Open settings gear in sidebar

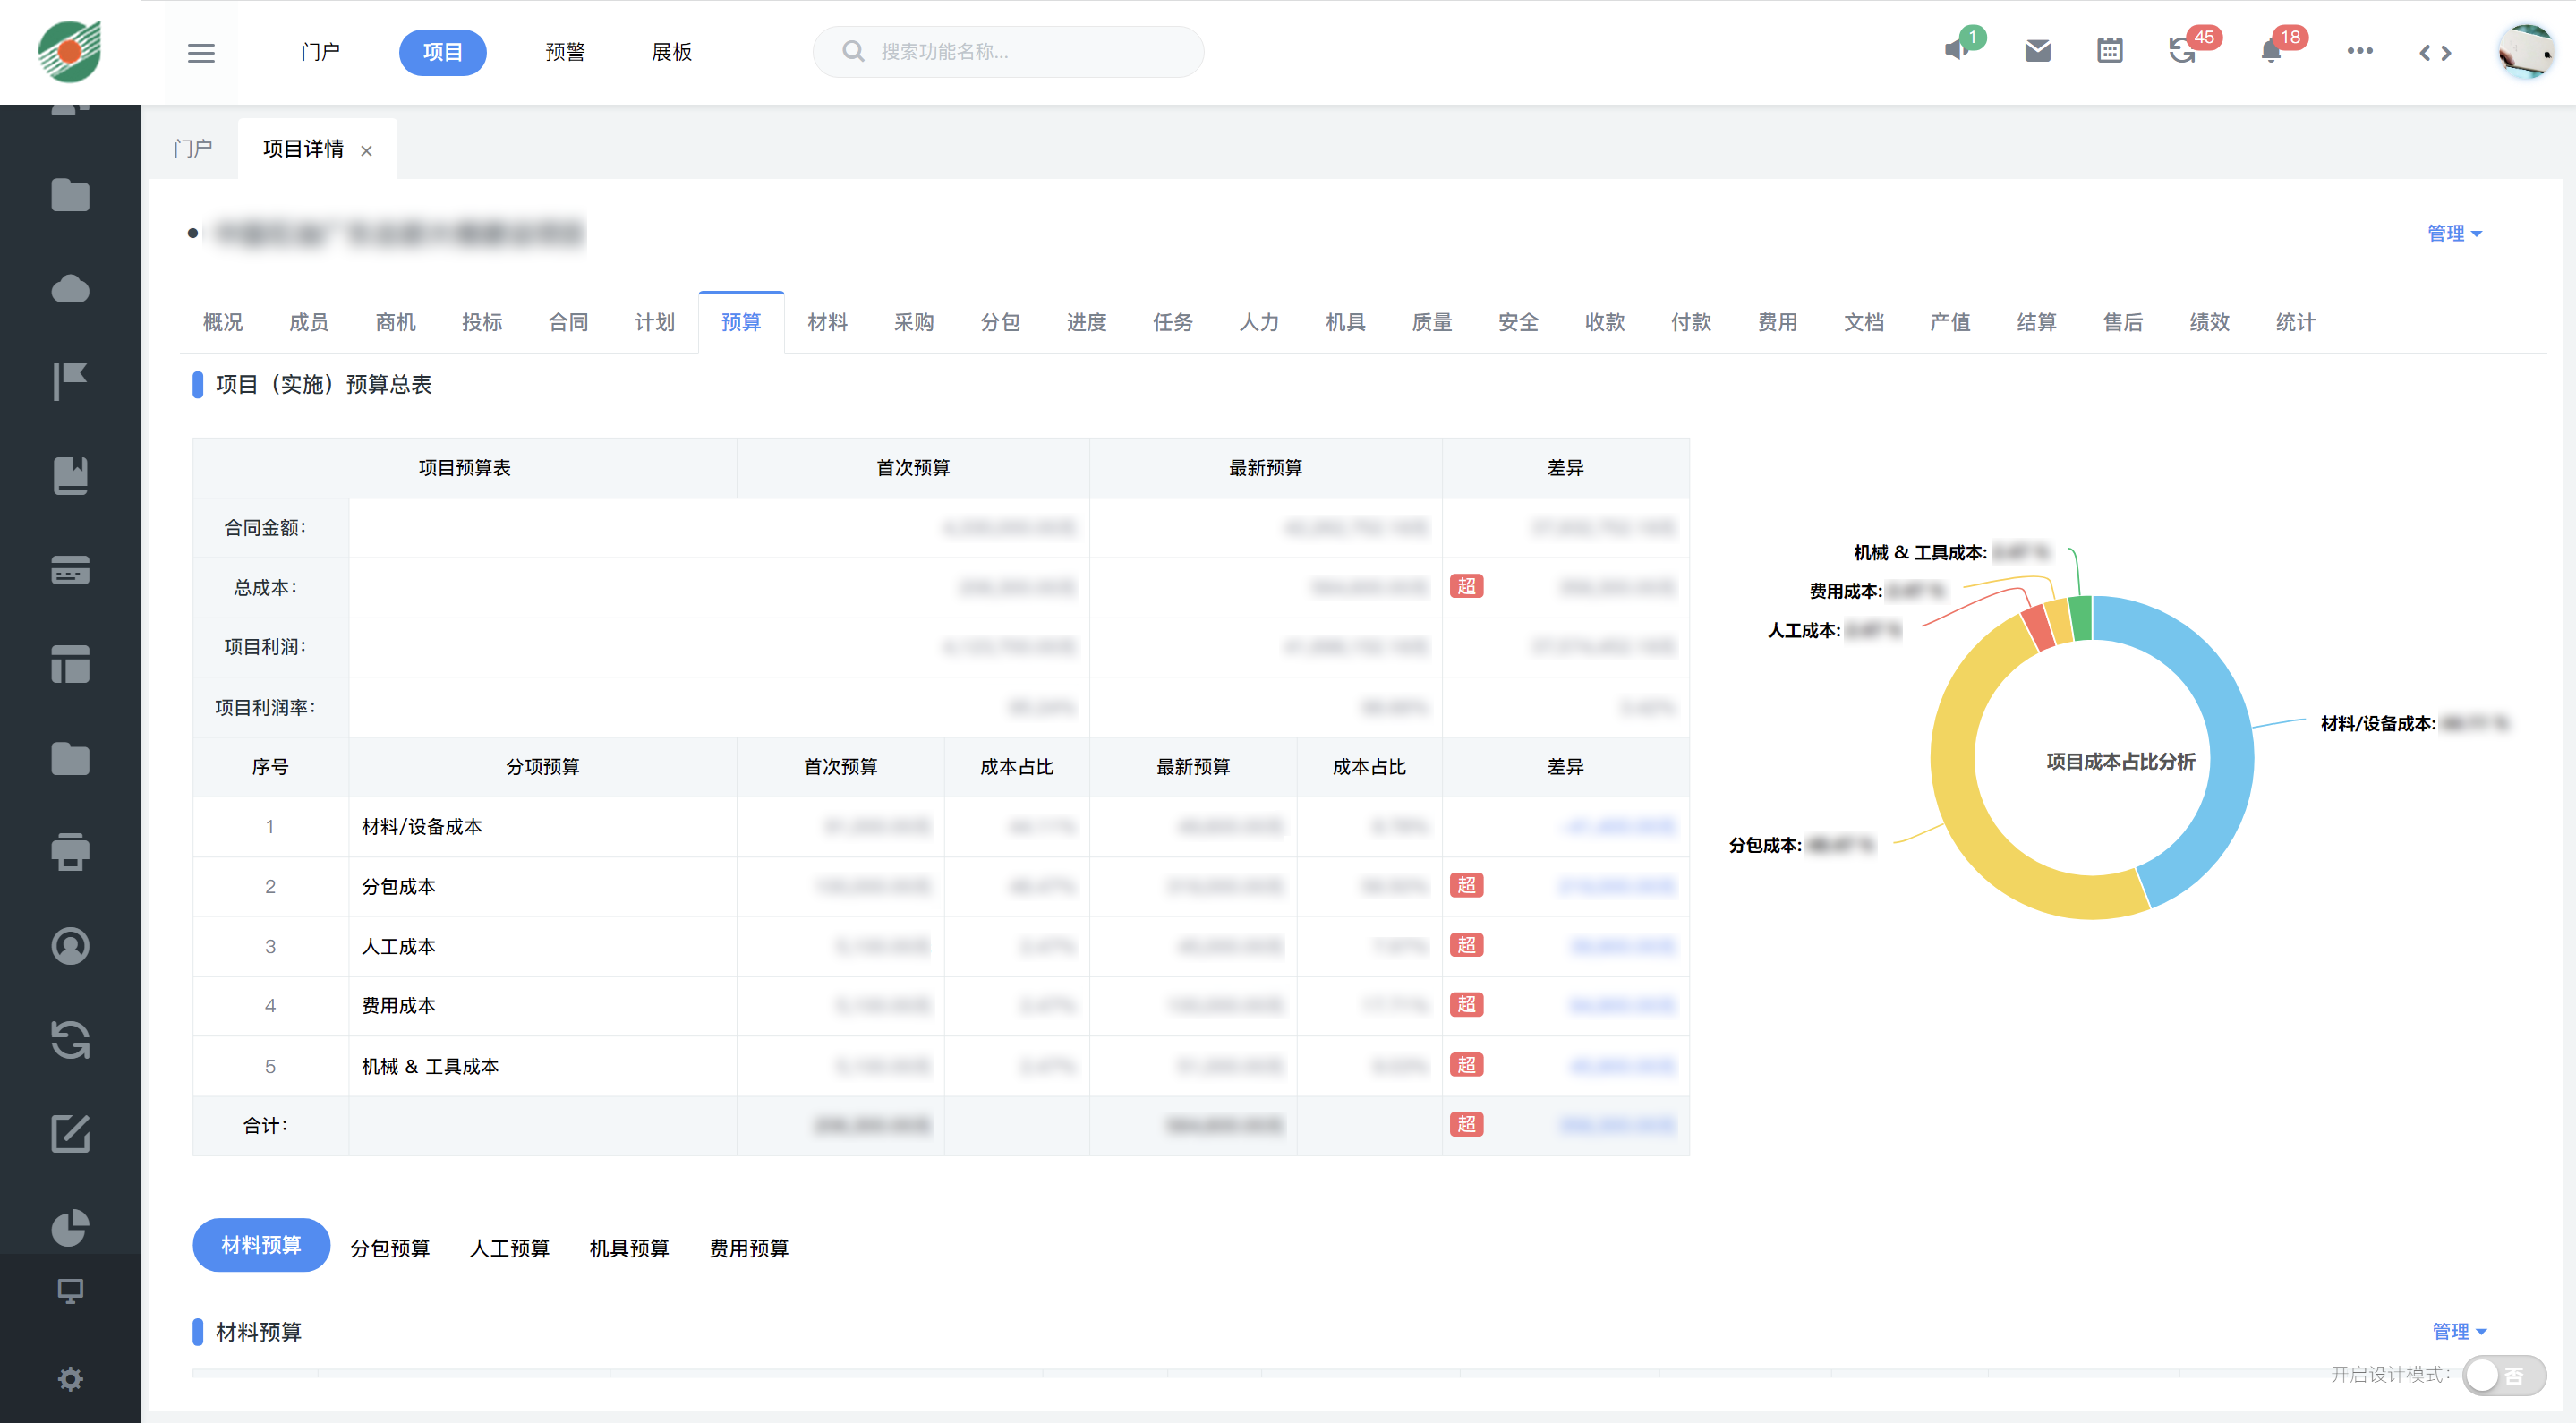coord(70,1379)
